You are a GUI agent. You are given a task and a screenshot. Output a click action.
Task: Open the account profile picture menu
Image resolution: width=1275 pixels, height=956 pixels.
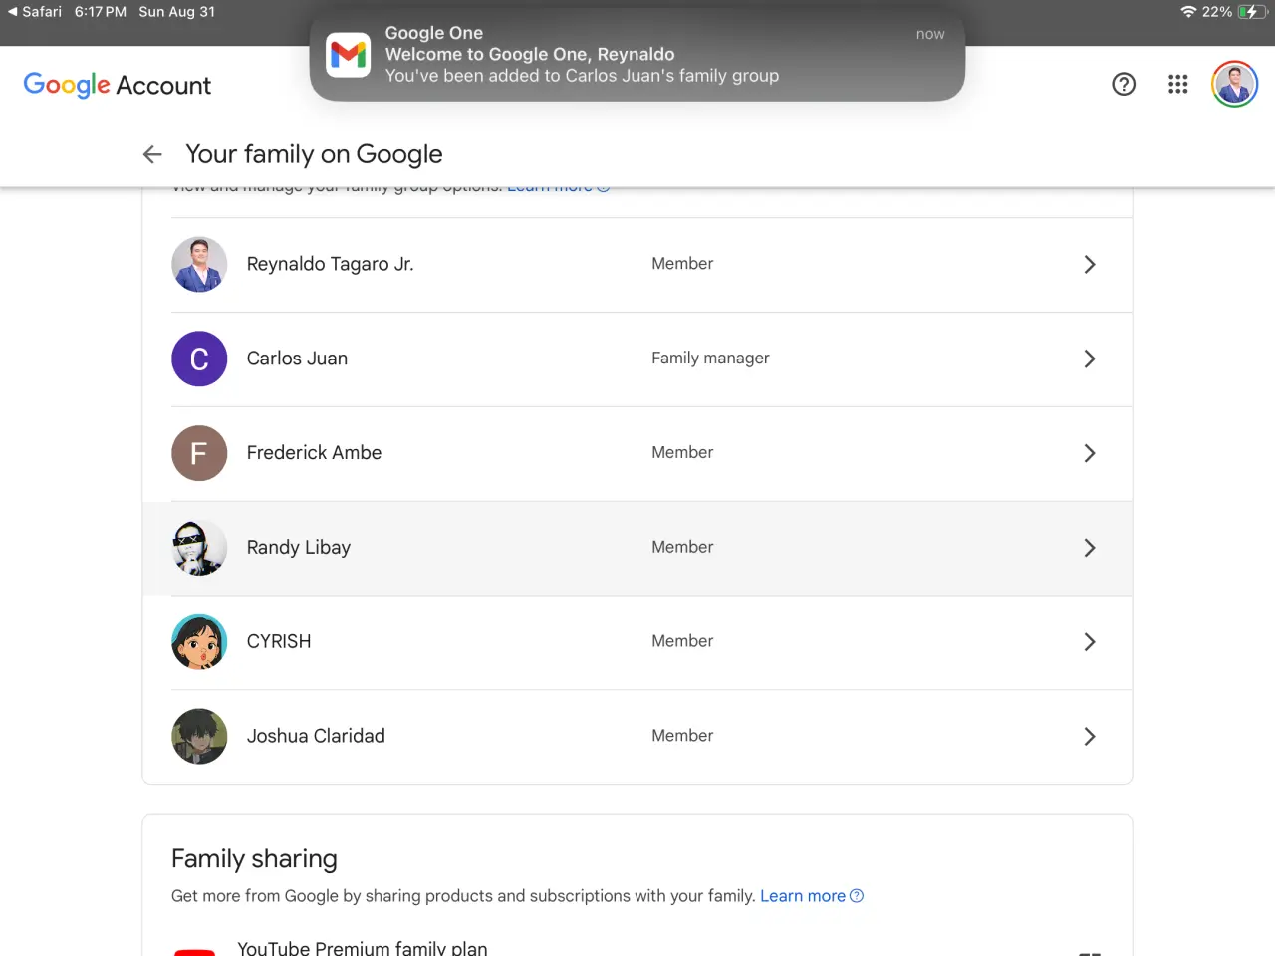click(x=1235, y=85)
